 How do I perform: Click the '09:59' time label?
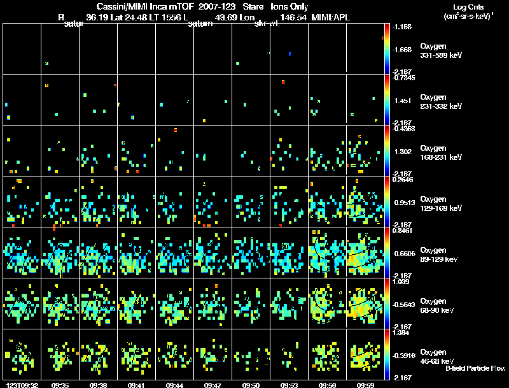pyautogui.click(x=365, y=385)
